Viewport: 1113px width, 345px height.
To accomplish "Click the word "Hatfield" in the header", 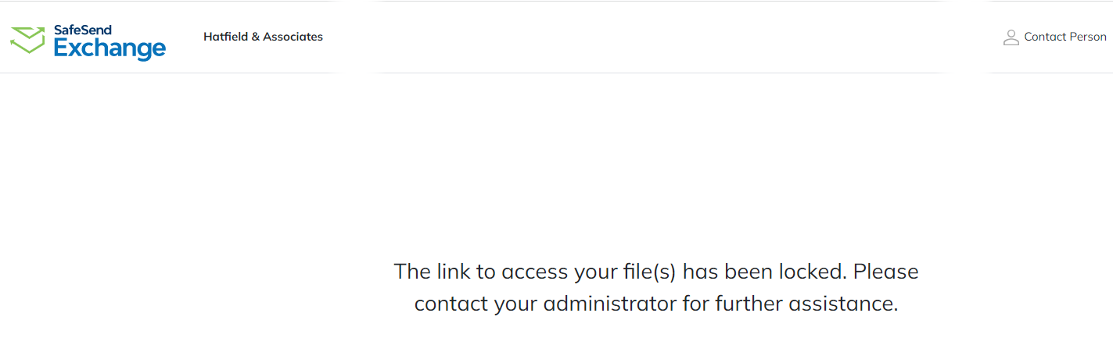I will 225,37.
